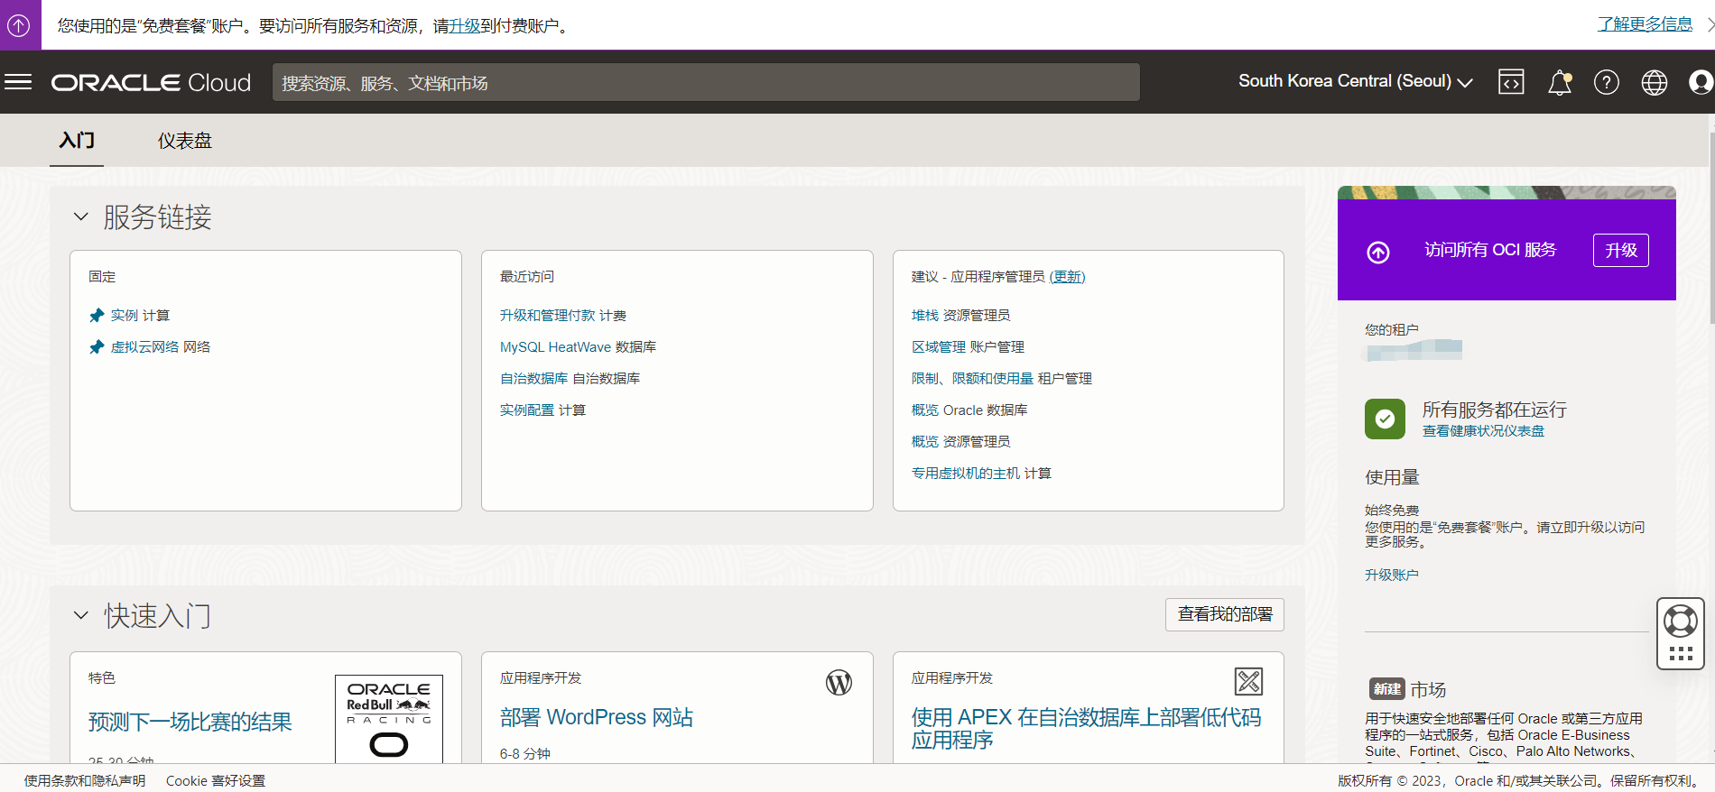Open the user profile avatar icon
The height and width of the screenshot is (792, 1715).
point(1701,82)
